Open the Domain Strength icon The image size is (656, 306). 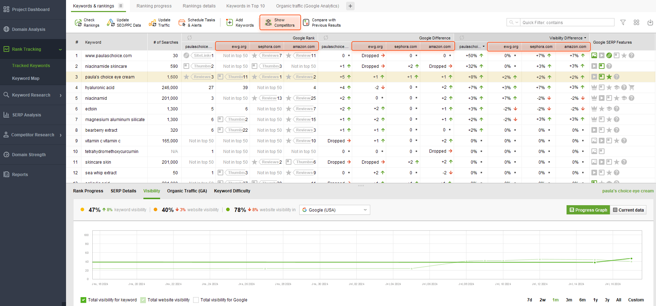click(6, 154)
